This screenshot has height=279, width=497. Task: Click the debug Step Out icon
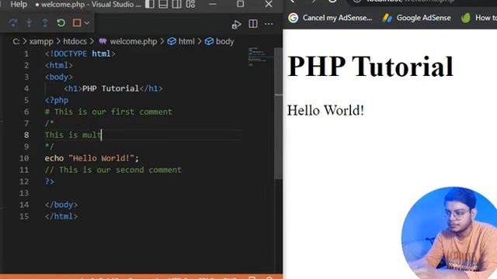tap(45, 22)
